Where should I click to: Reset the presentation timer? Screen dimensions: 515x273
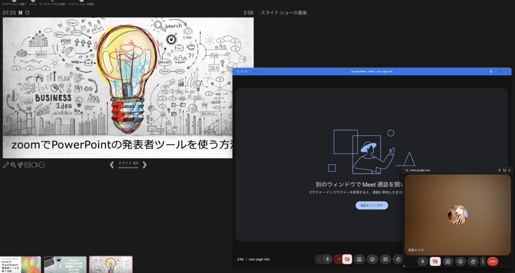coord(27,13)
